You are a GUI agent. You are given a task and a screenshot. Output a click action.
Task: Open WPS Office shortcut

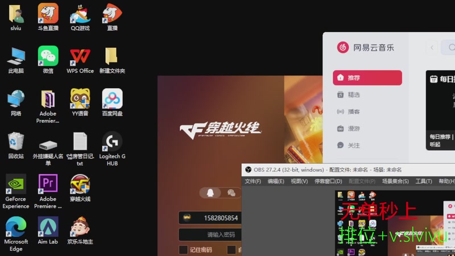point(80,56)
